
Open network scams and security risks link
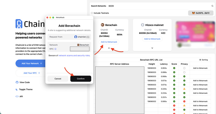pos(74,56)
